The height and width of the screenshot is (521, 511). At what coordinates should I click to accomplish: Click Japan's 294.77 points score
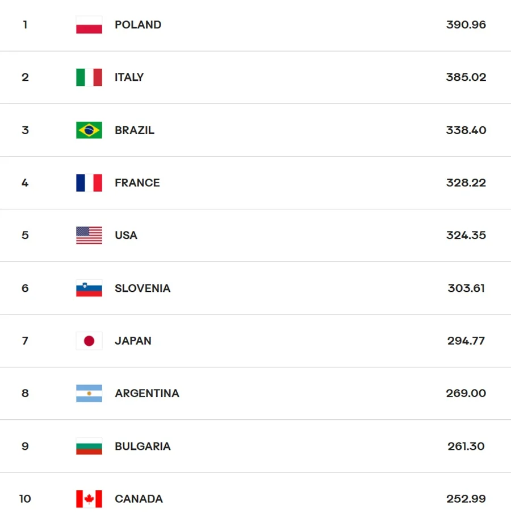[x=466, y=341]
